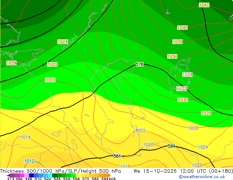This screenshot has height=180, width=233.
Task: Click the 1030 isobar label
Action: [183, 100]
